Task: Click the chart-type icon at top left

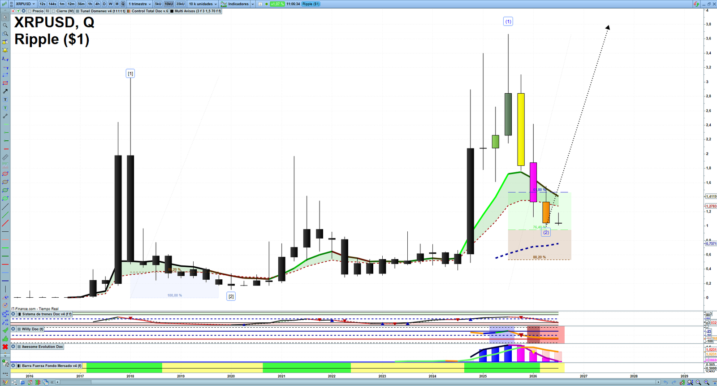Action: [x=4, y=4]
